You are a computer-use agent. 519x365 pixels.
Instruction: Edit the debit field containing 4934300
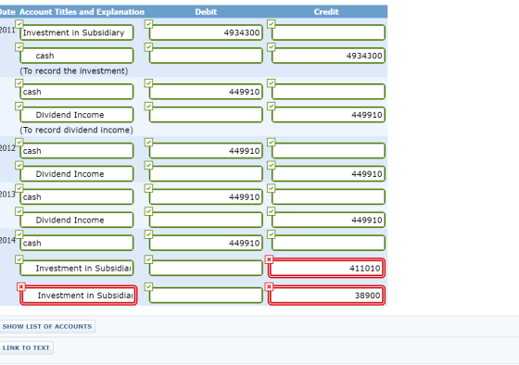coord(206,32)
